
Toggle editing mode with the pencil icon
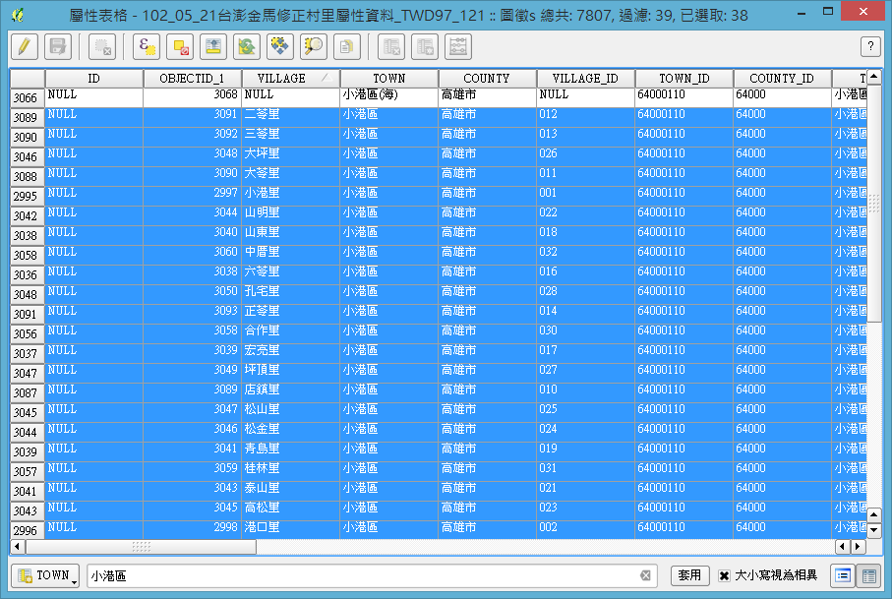tap(24, 46)
